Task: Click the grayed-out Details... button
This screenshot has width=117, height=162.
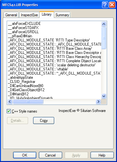Action: 18,121
